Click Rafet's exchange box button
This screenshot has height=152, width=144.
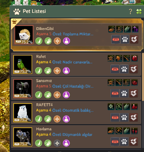pyautogui.click(x=134, y=69)
